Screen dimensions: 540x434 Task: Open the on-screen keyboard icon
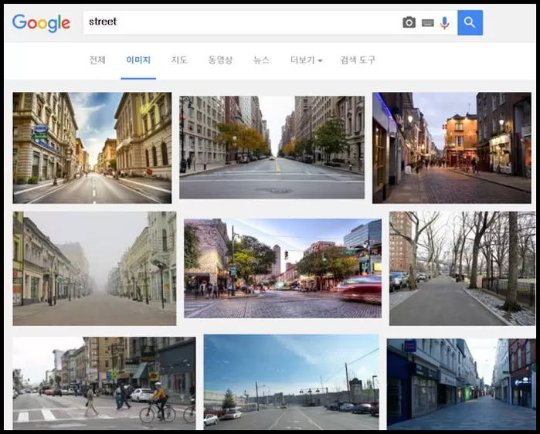point(427,23)
